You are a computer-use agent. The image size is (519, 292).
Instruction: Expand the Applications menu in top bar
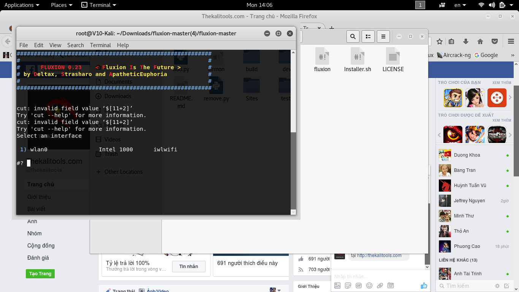pyautogui.click(x=22, y=5)
